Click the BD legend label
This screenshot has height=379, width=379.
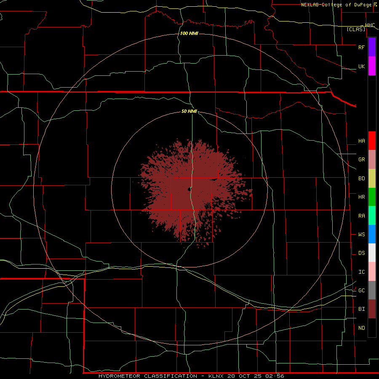coord(361,179)
